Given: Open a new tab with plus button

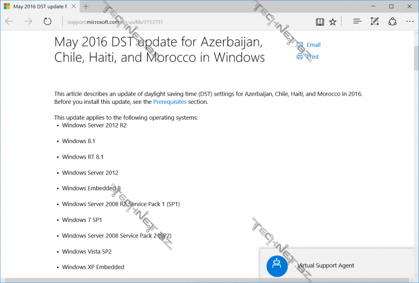Looking at the screenshot, I should pos(86,6).
